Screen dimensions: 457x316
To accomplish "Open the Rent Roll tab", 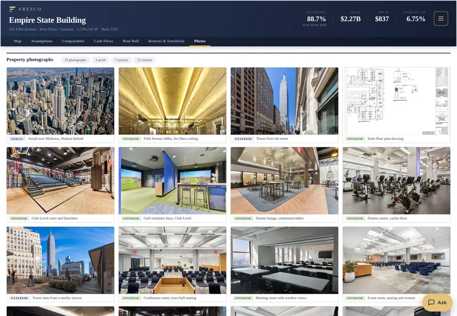I will [x=131, y=41].
